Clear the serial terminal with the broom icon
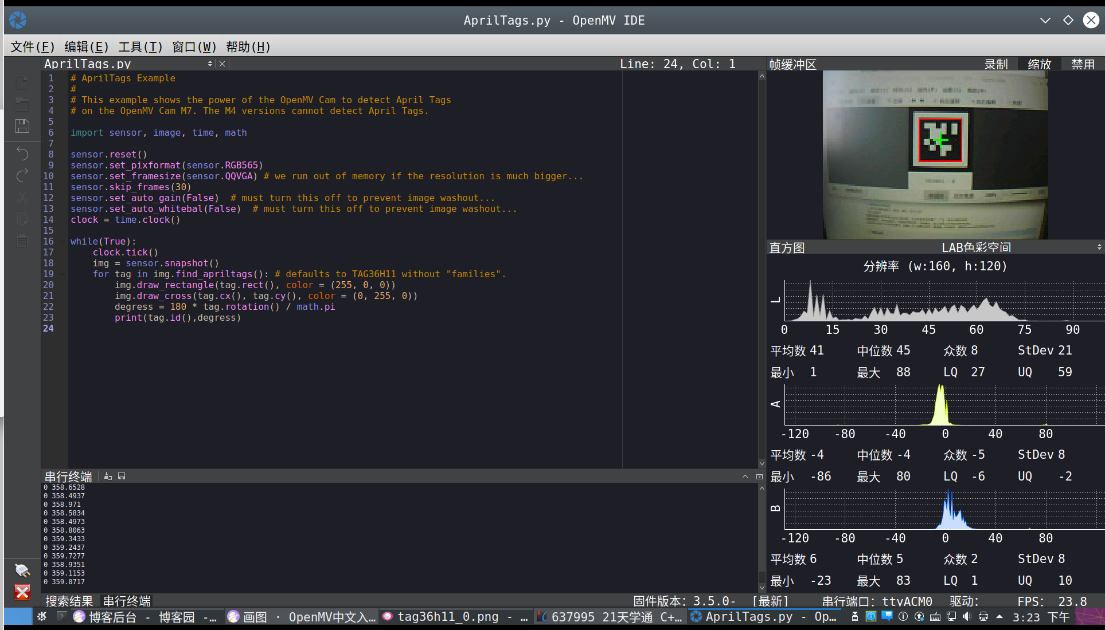Image resolution: width=1105 pixels, height=630 pixels. pyautogui.click(x=107, y=476)
